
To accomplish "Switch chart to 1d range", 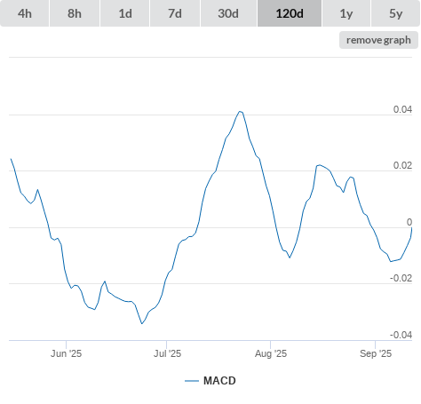I will click(125, 13).
